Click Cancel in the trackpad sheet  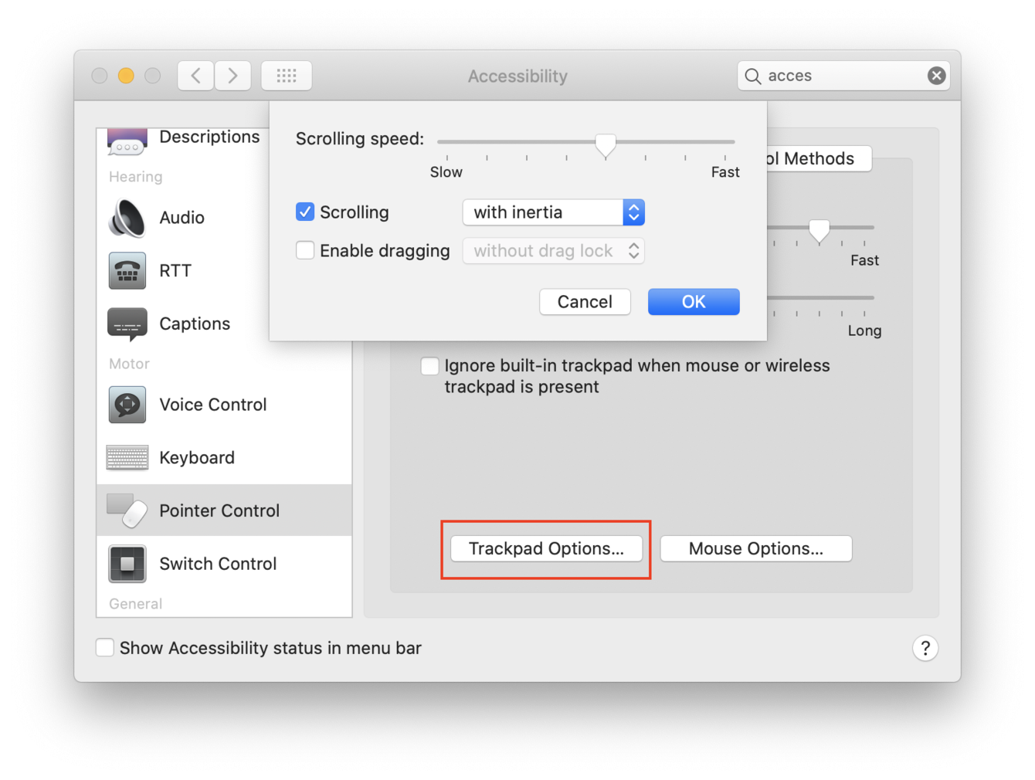pyautogui.click(x=585, y=302)
